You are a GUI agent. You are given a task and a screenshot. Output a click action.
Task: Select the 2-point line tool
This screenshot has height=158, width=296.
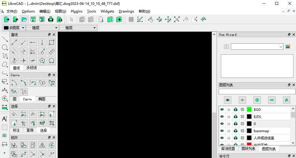(14, 42)
